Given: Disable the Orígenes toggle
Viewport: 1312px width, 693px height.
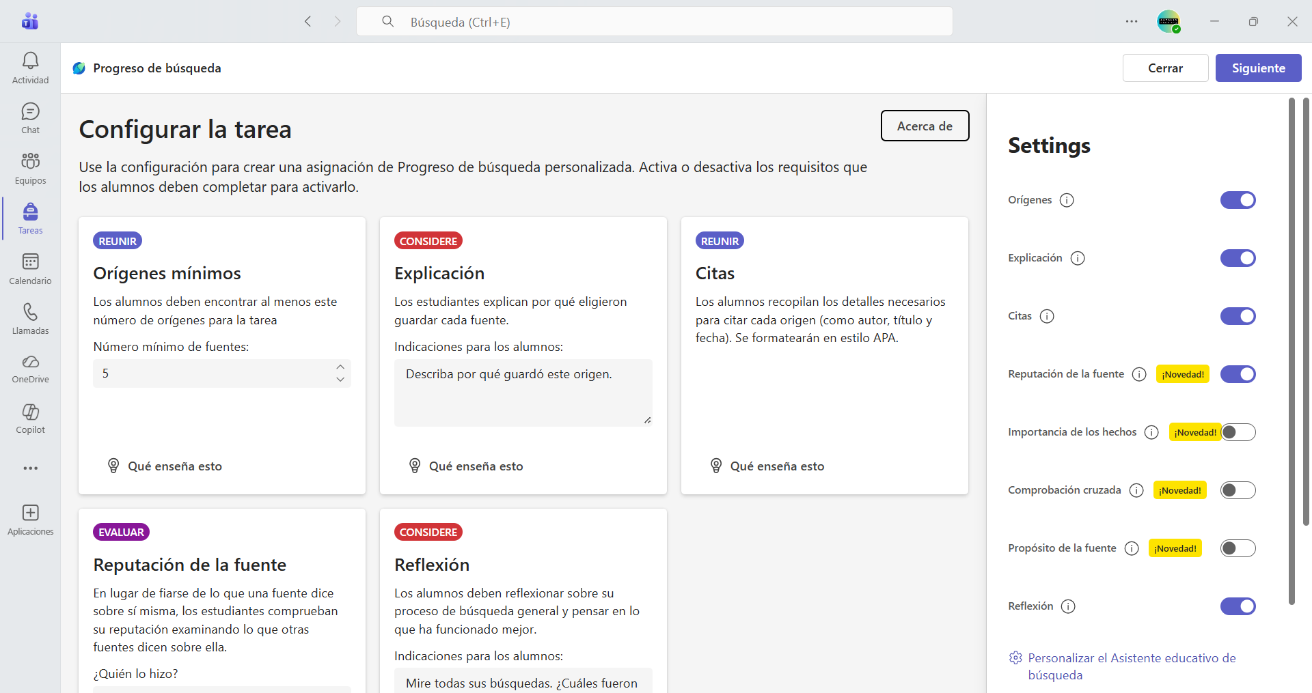Looking at the screenshot, I should [1238, 200].
